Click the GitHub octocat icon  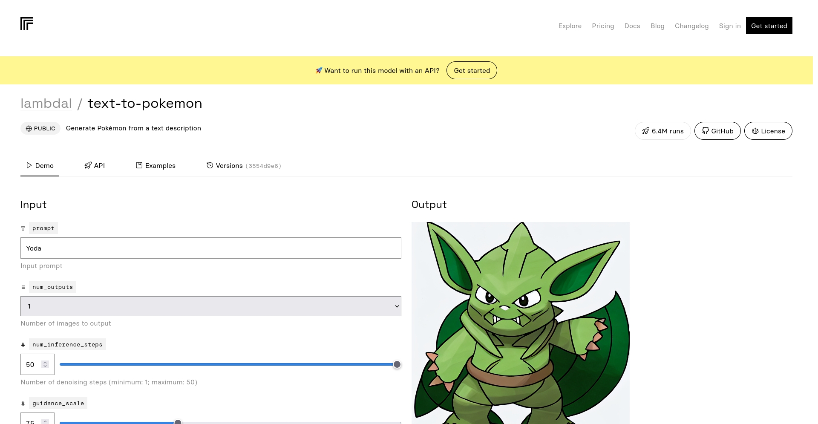point(705,131)
